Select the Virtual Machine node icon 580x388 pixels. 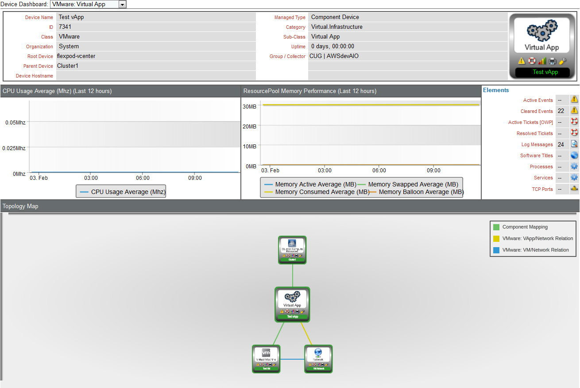tap(266, 353)
